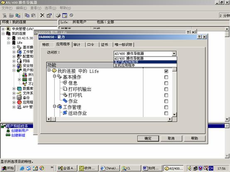Select 打印机输出 item in function tree
Image resolution: width=230 pixels, height=172 pixels.
pos(80,89)
